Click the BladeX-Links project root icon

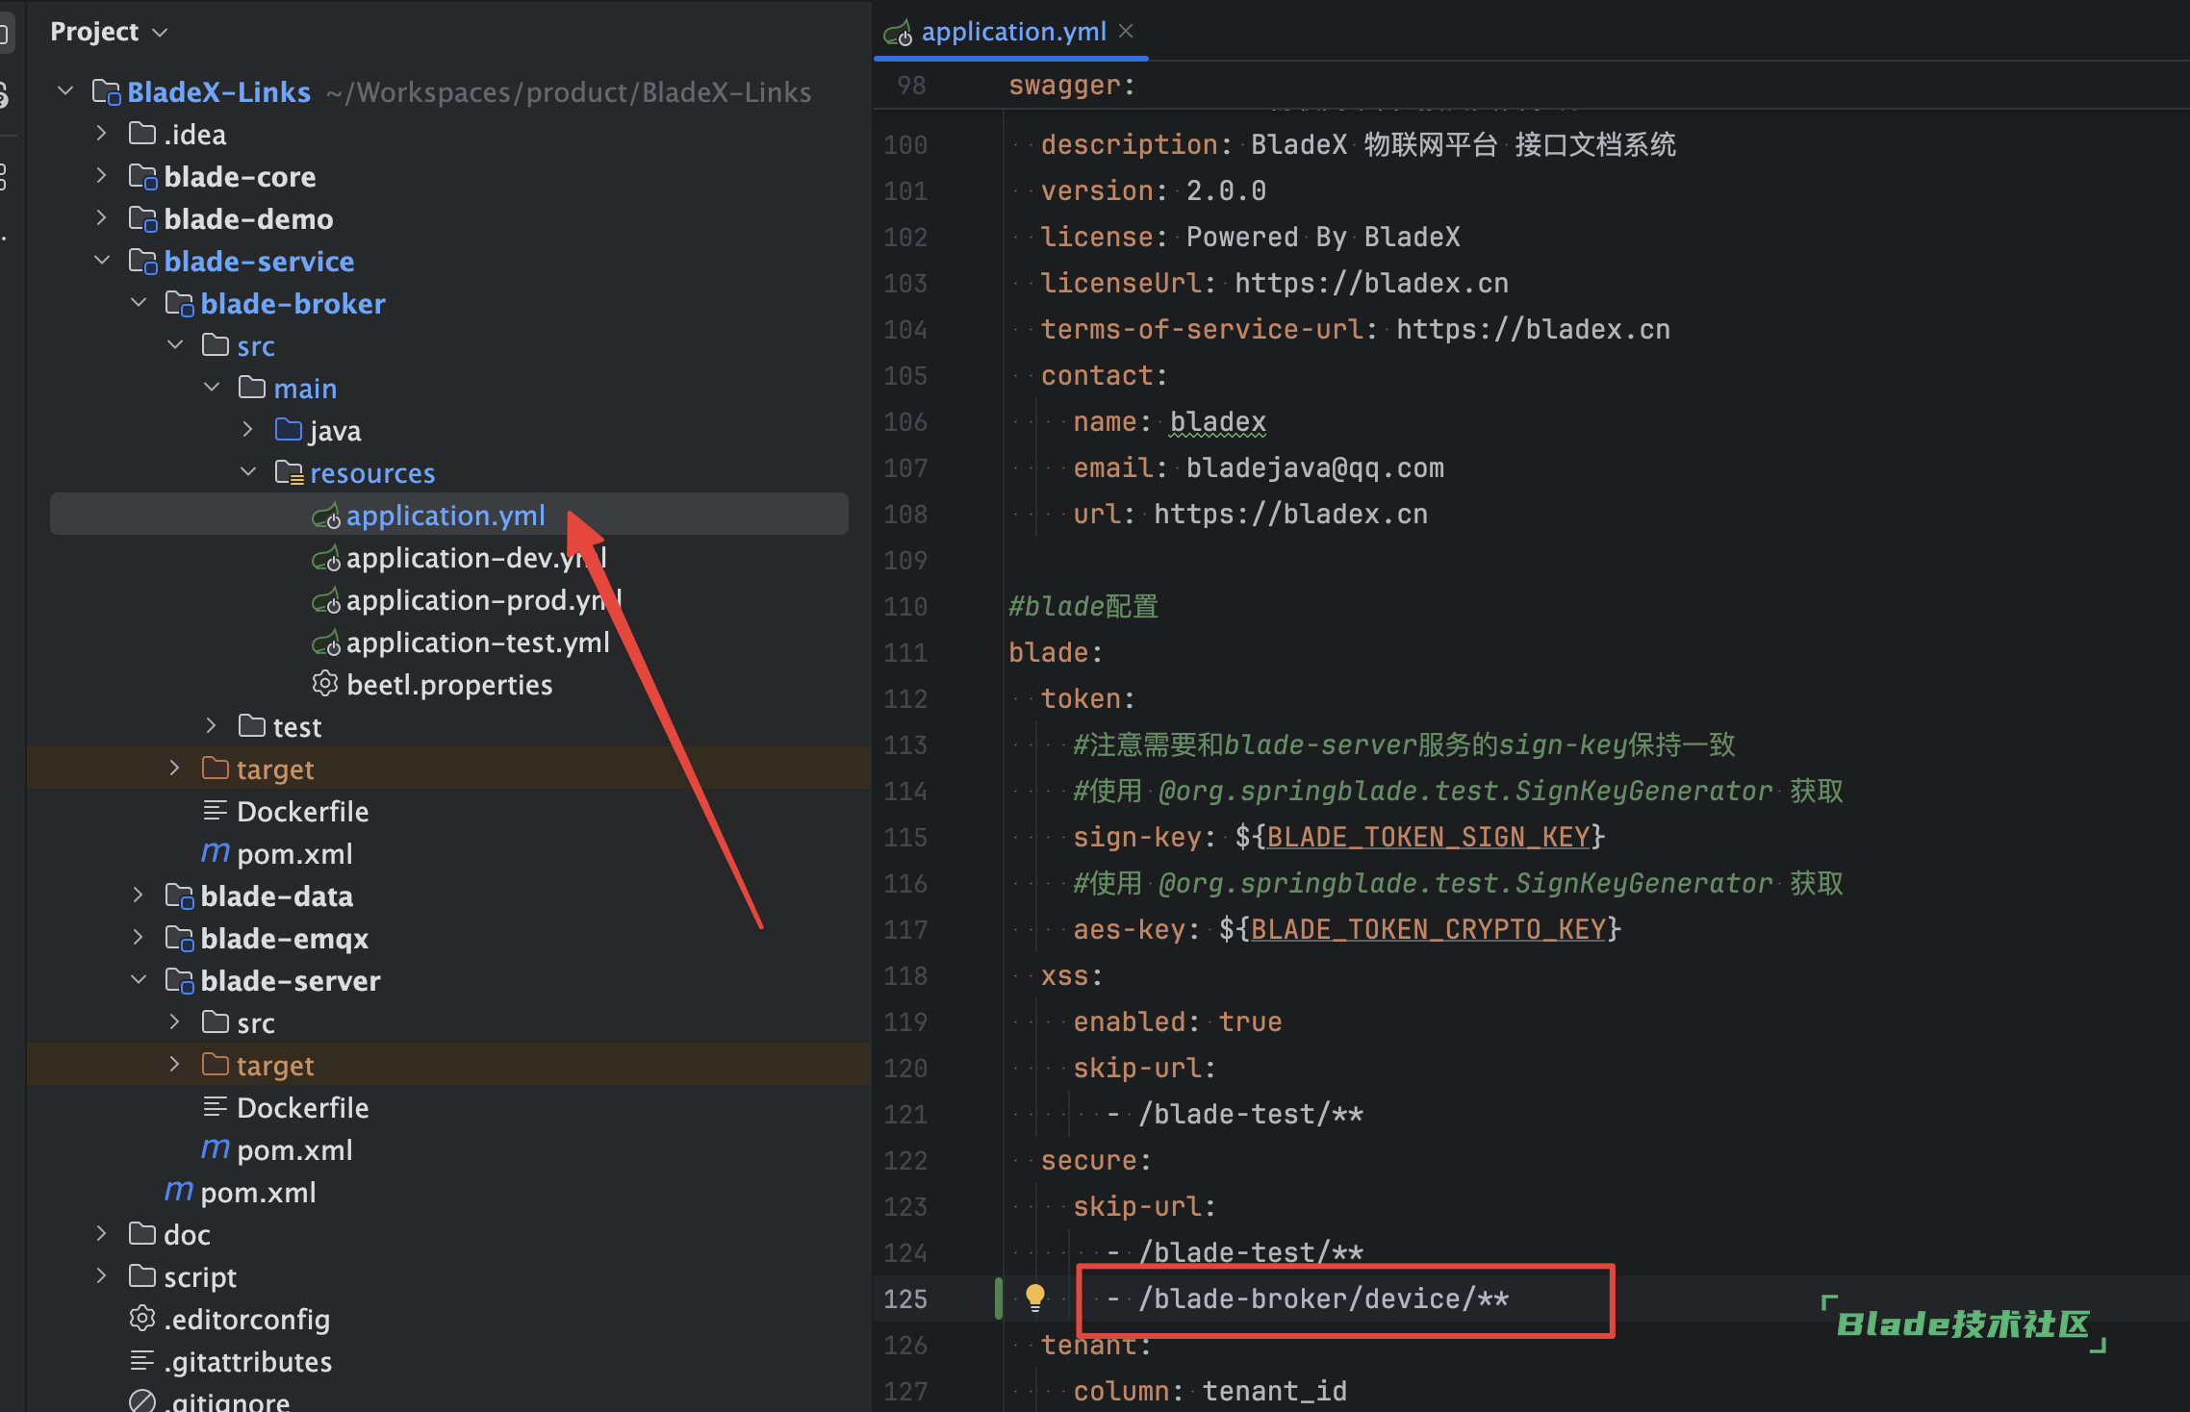click(x=106, y=92)
